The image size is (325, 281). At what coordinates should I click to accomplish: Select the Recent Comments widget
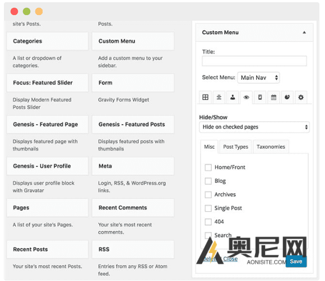[133, 208]
